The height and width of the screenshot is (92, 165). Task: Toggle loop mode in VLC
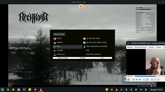155,79
